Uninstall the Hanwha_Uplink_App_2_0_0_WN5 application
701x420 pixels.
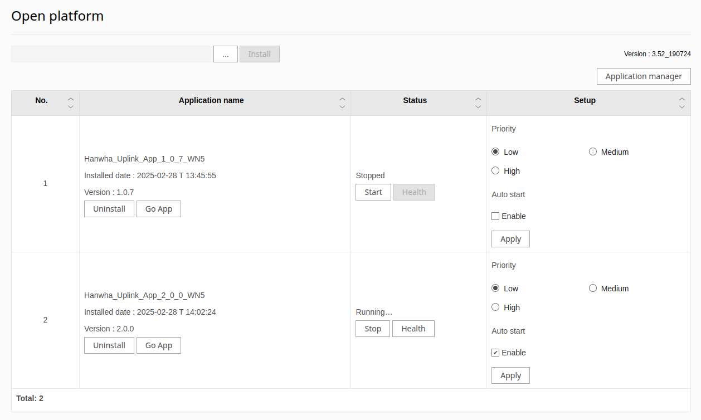(109, 345)
